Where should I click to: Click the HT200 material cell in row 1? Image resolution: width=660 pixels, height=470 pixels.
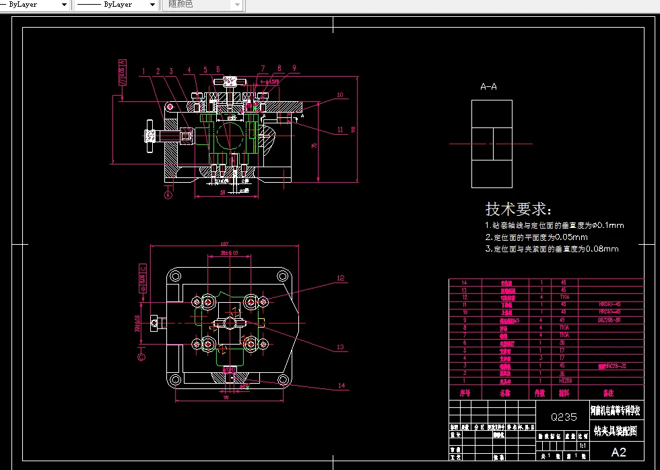coord(565,380)
